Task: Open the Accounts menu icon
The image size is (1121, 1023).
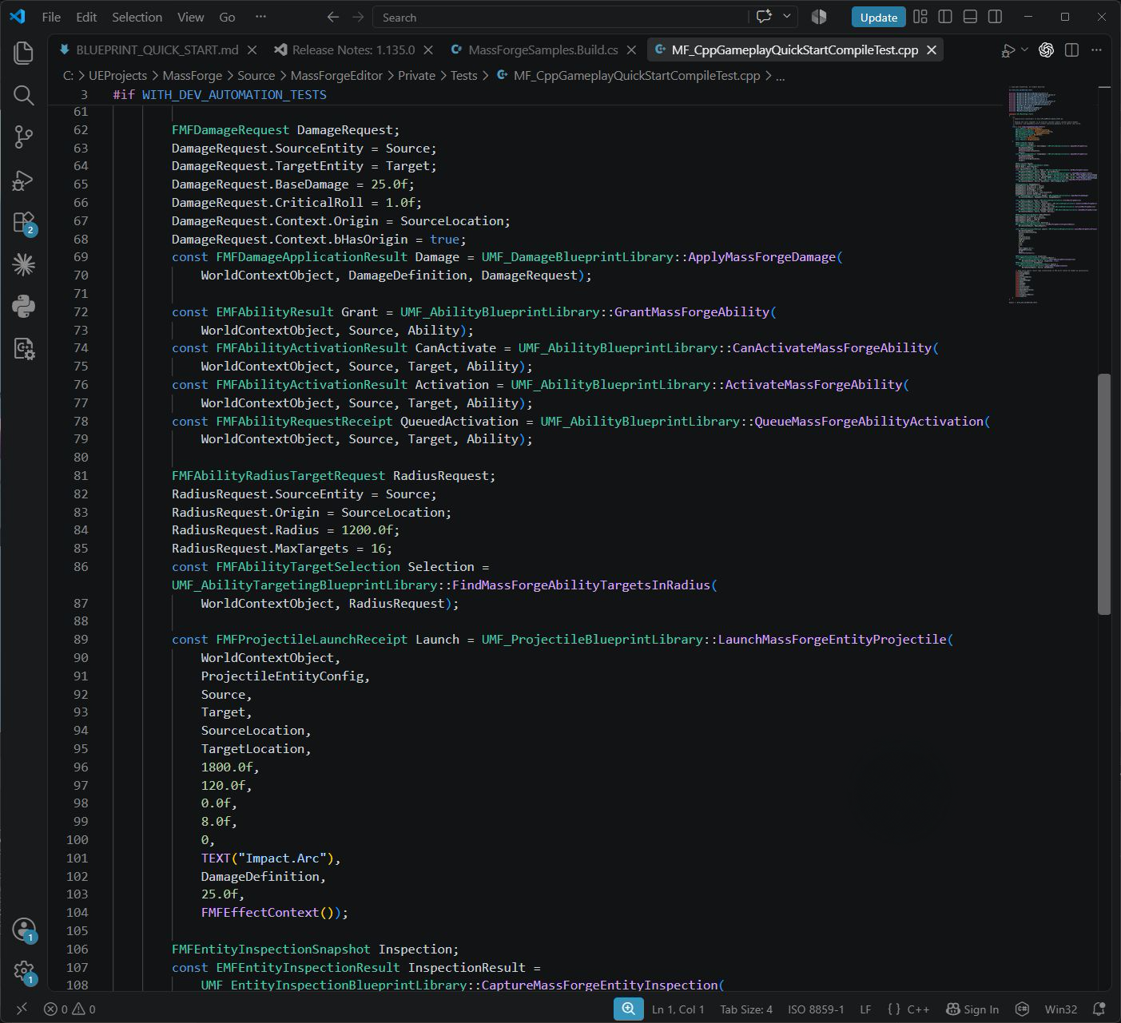Action: [x=24, y=930]
